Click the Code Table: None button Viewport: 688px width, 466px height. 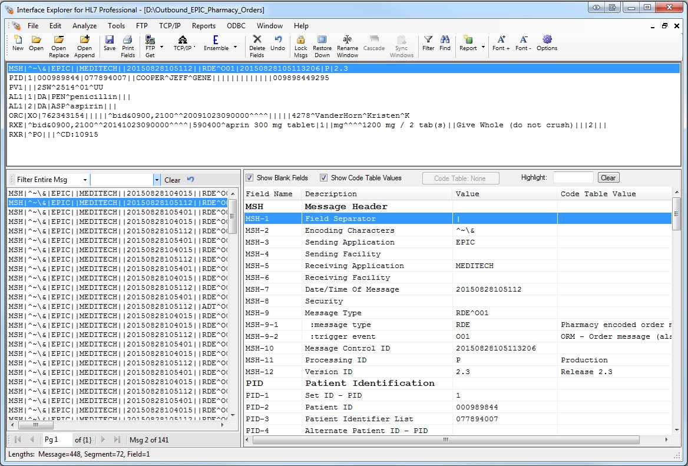[x=460, y=178]
